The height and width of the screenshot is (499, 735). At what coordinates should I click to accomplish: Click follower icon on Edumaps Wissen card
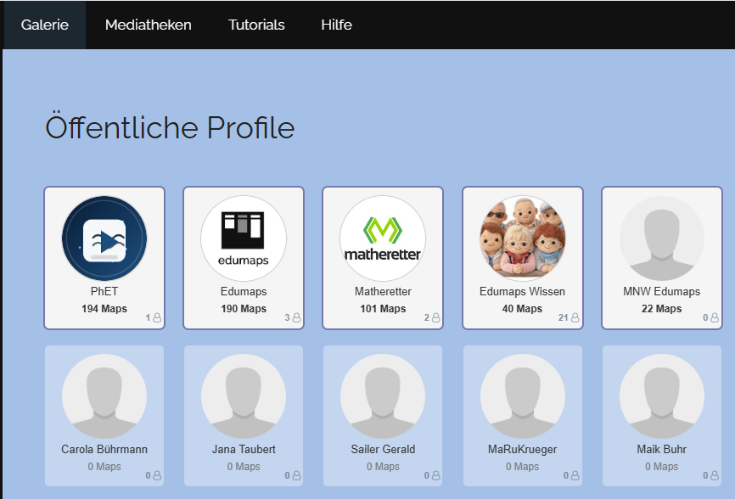(x=575, y=318)
